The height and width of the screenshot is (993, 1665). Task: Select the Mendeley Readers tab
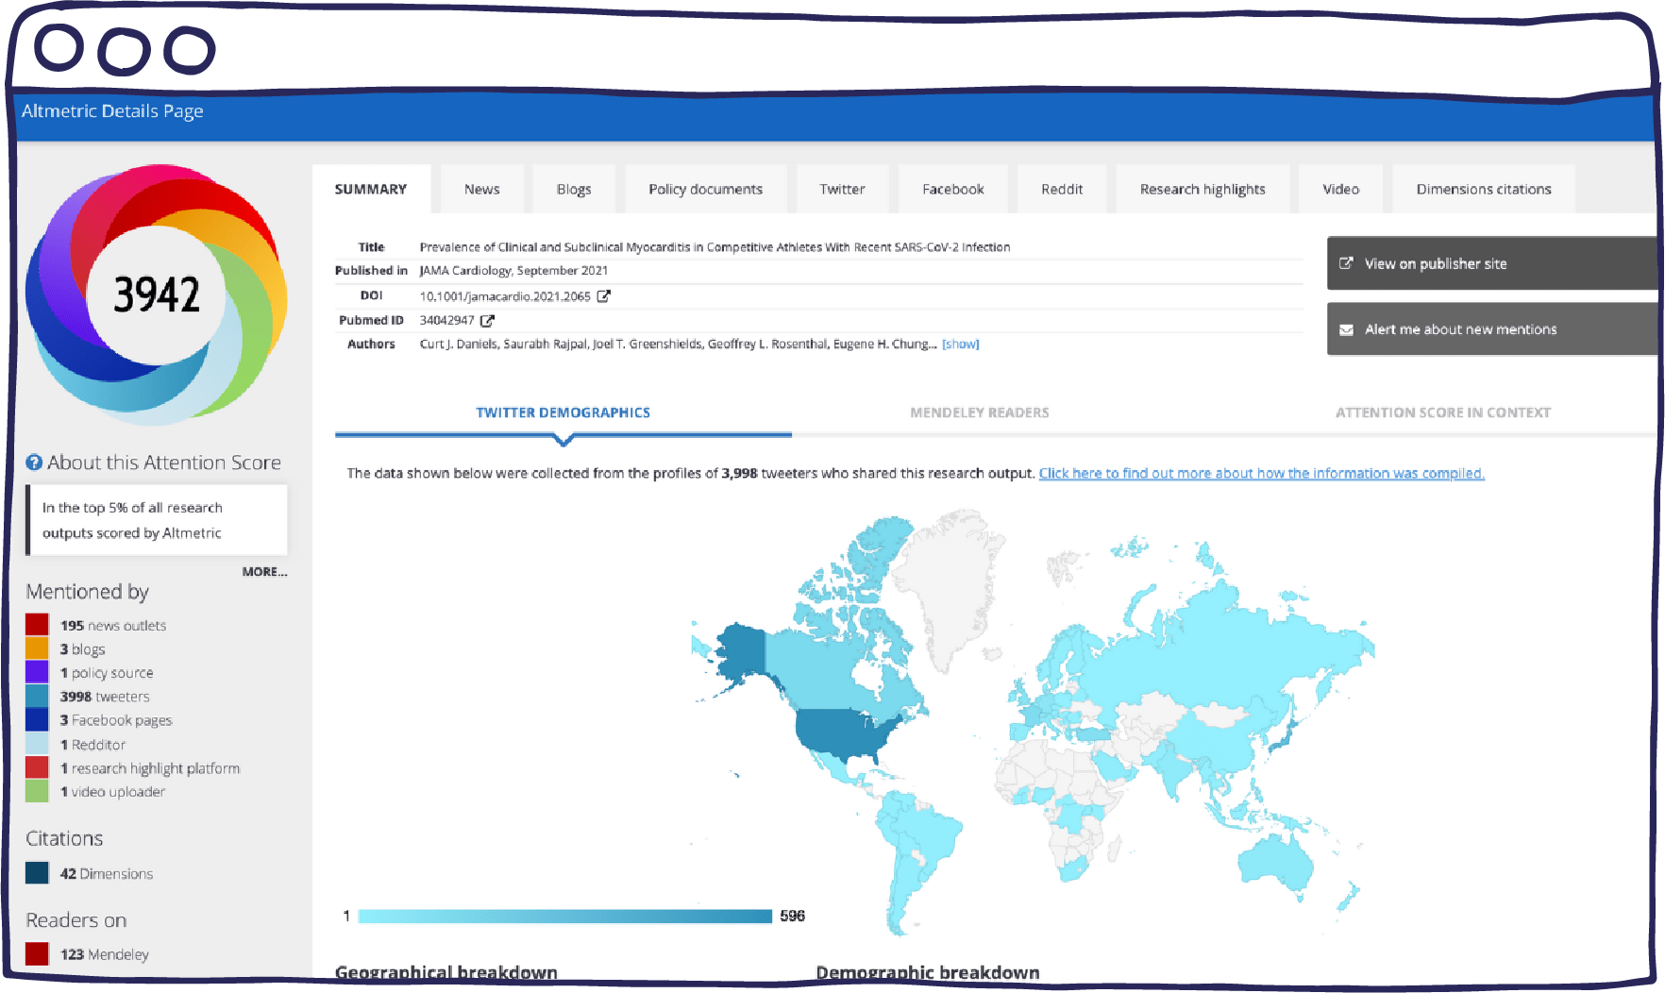(980, 412)
